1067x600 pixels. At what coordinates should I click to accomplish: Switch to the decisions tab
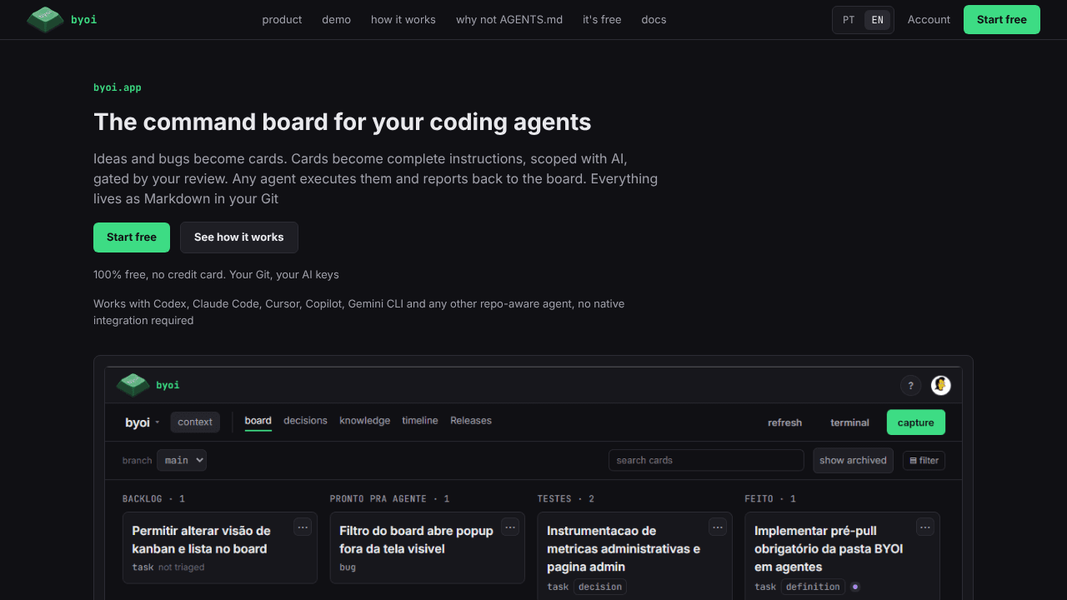[x=305, y=421]
